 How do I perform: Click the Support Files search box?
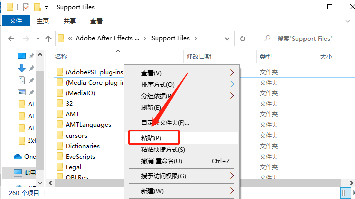306,39
